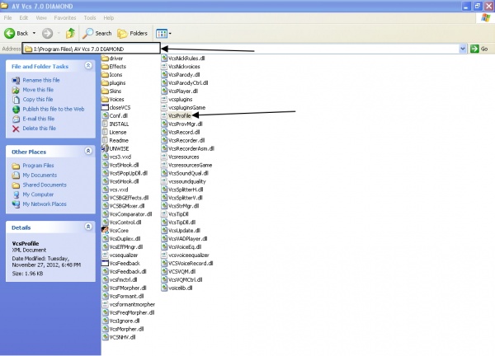
Task: Select the Effects folder icon
Action: point(105,67)
